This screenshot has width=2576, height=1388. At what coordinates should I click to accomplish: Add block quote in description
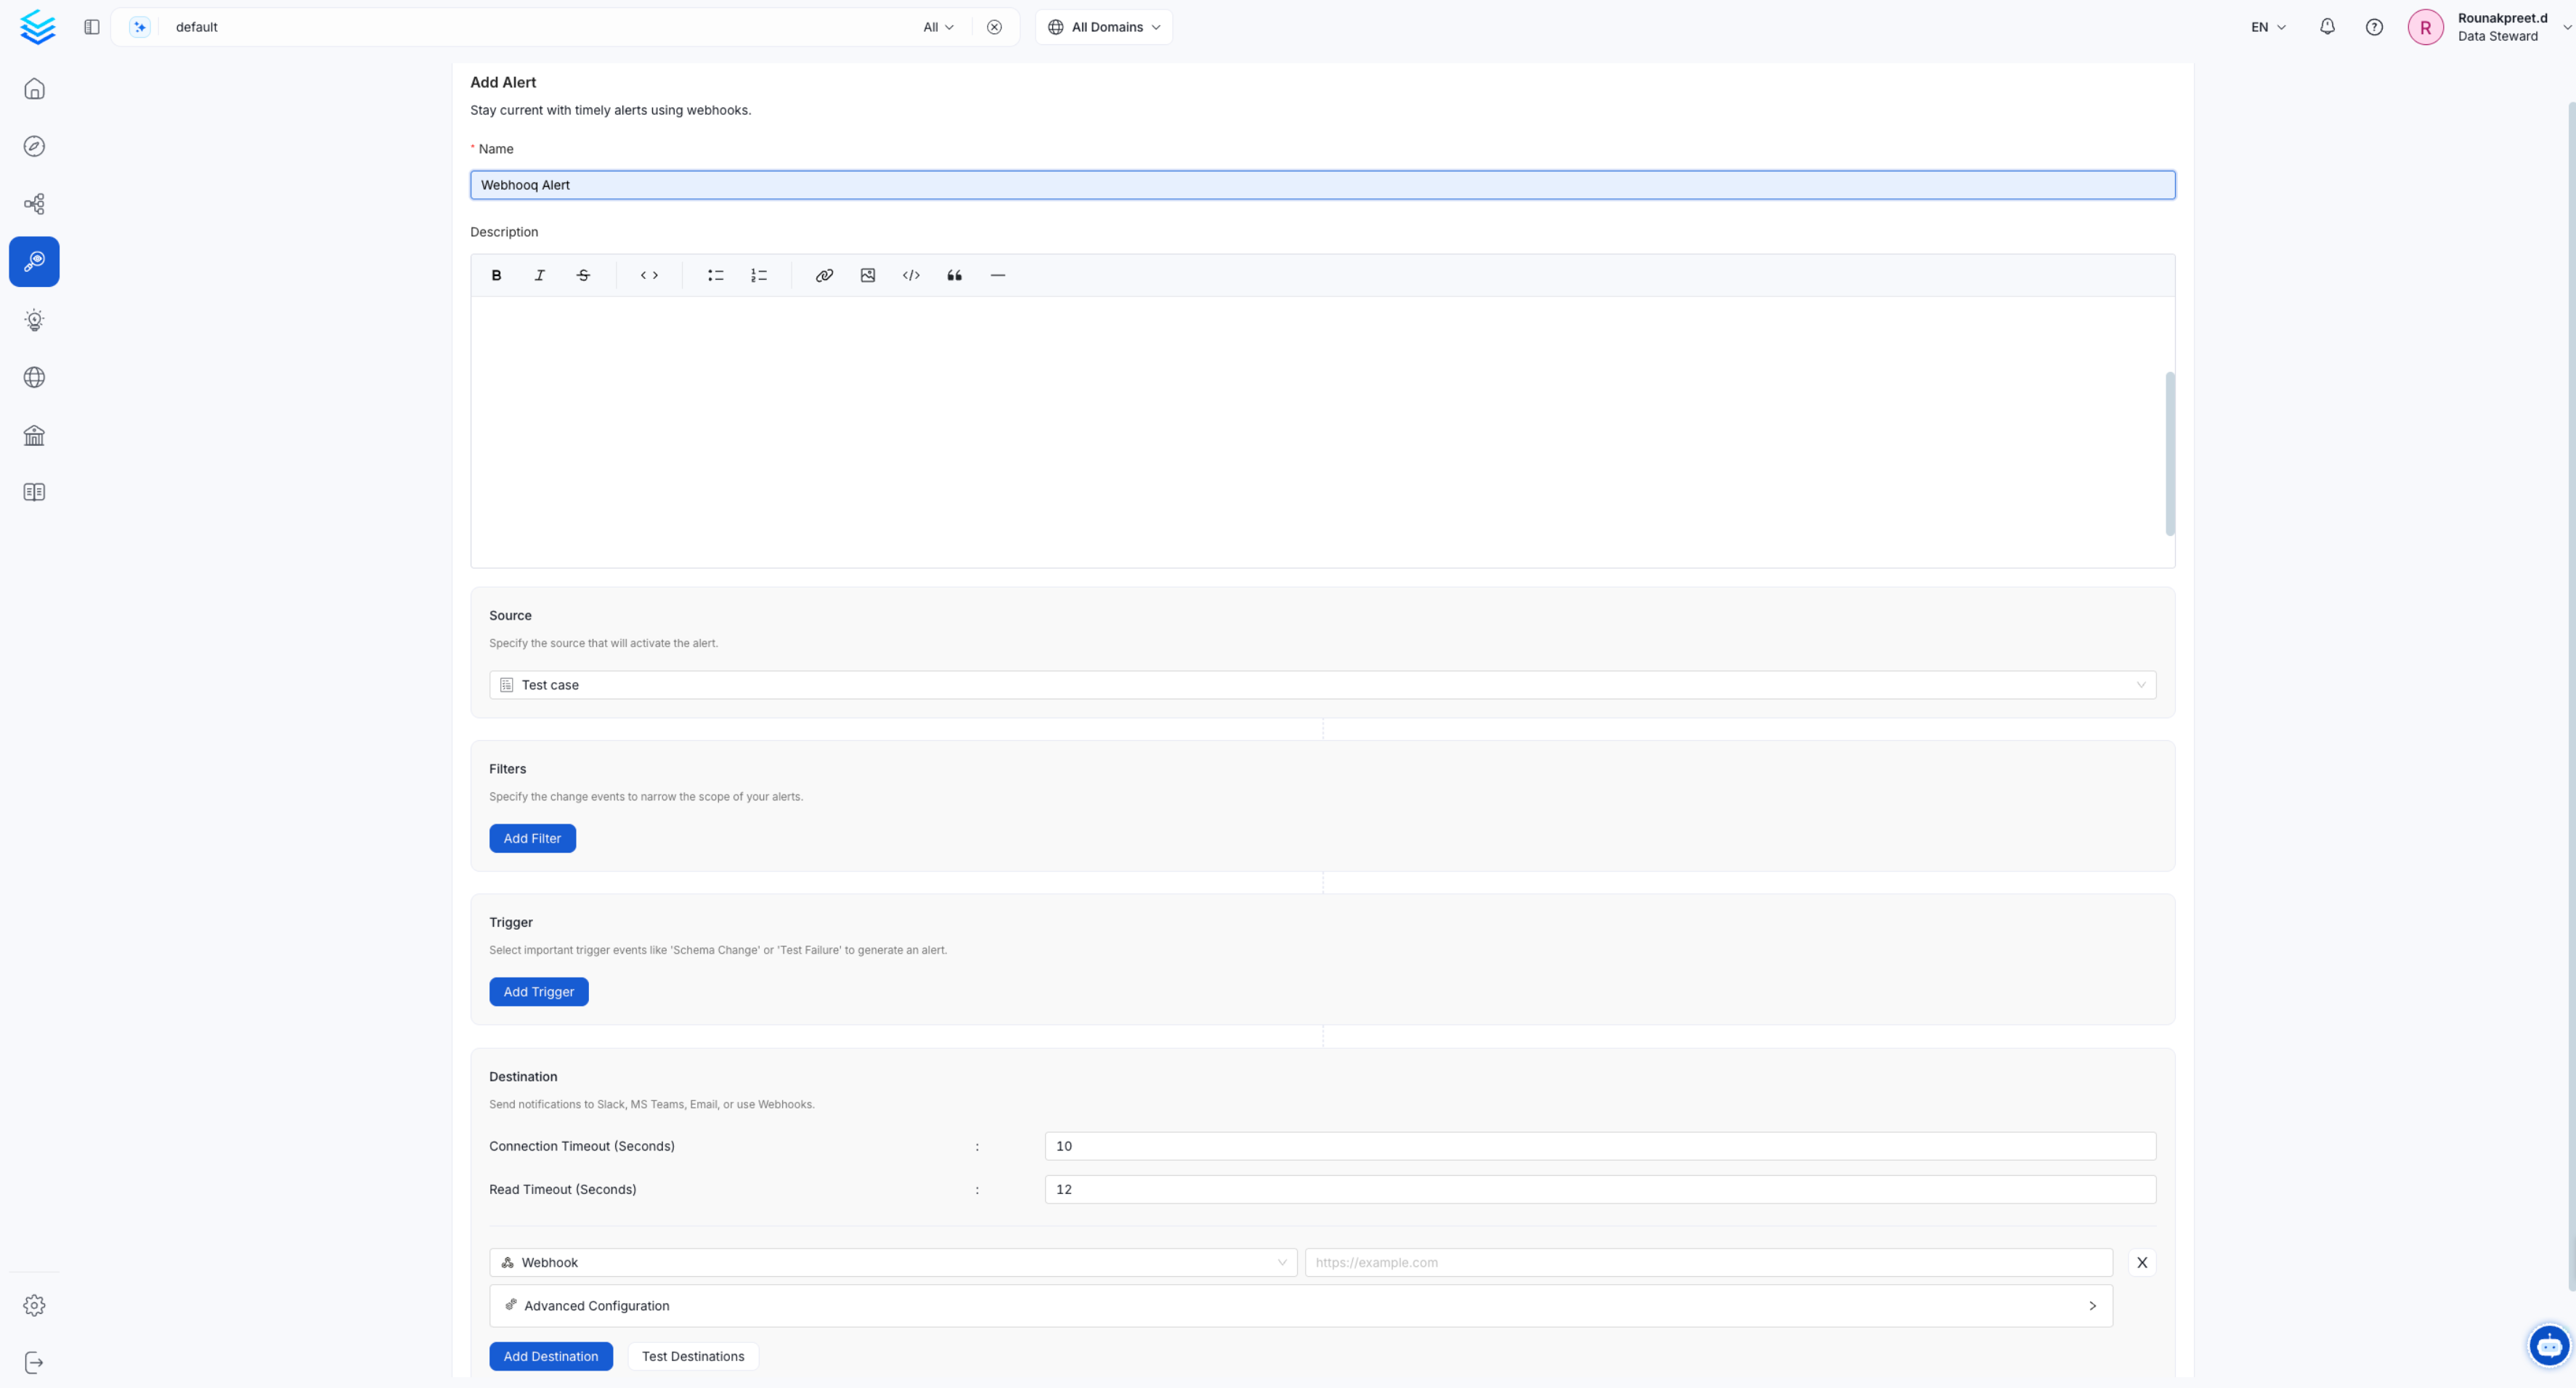pyautogui.click(x=954, y=275)
